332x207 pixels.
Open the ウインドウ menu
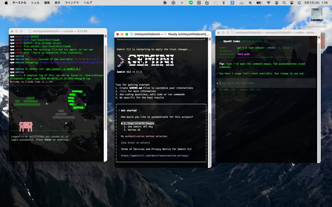pos(72,2)
